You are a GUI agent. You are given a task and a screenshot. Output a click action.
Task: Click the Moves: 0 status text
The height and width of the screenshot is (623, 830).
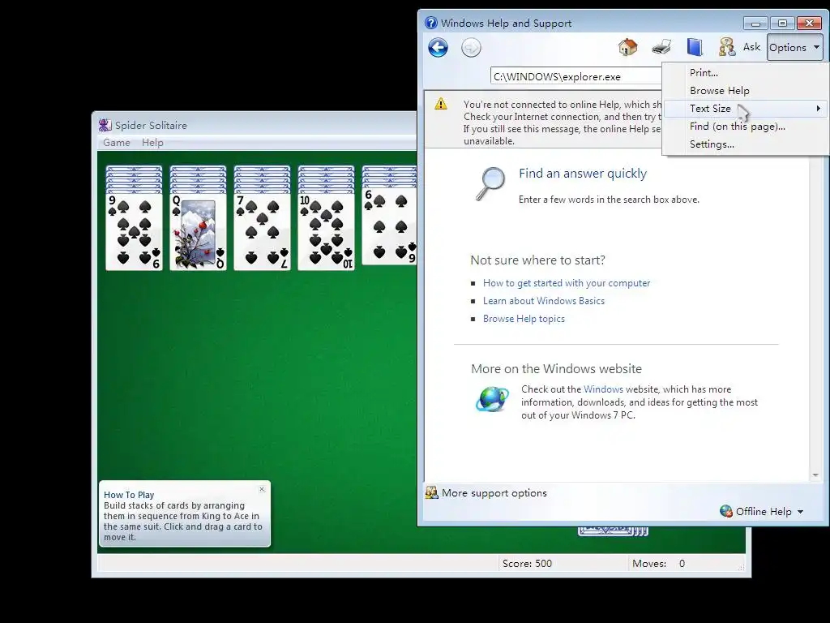pyautogui.click(x=658, y=564)
